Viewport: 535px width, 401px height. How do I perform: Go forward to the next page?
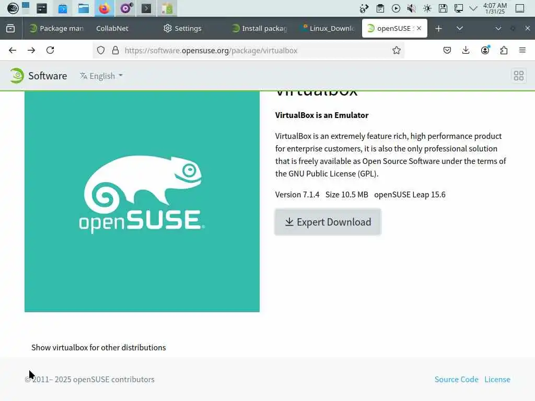point(31,51)
